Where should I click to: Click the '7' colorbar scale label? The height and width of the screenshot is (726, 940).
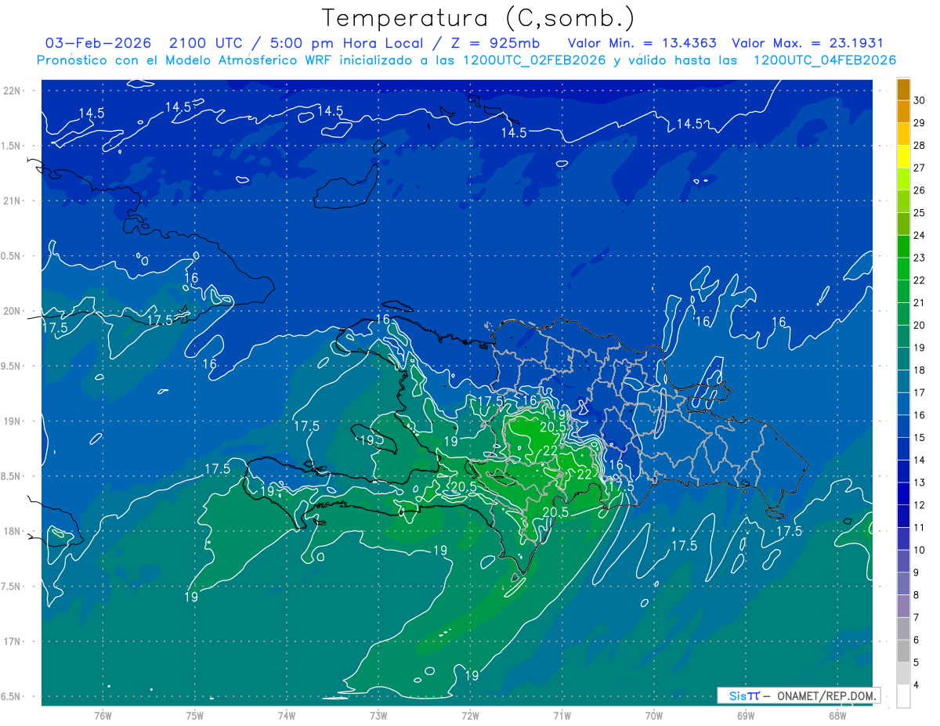[x=917, y=617]
